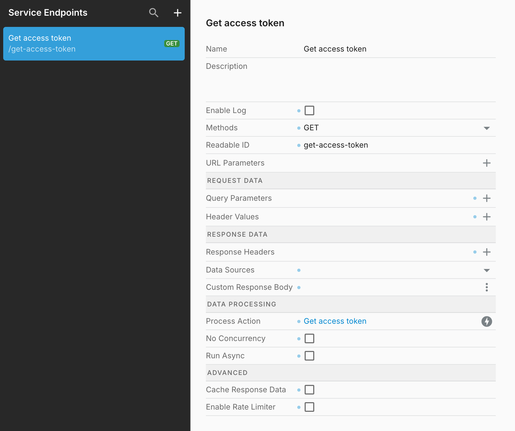Select the Get access token endpoint in sidebar

pyautogui.click(x=94, y=44)
